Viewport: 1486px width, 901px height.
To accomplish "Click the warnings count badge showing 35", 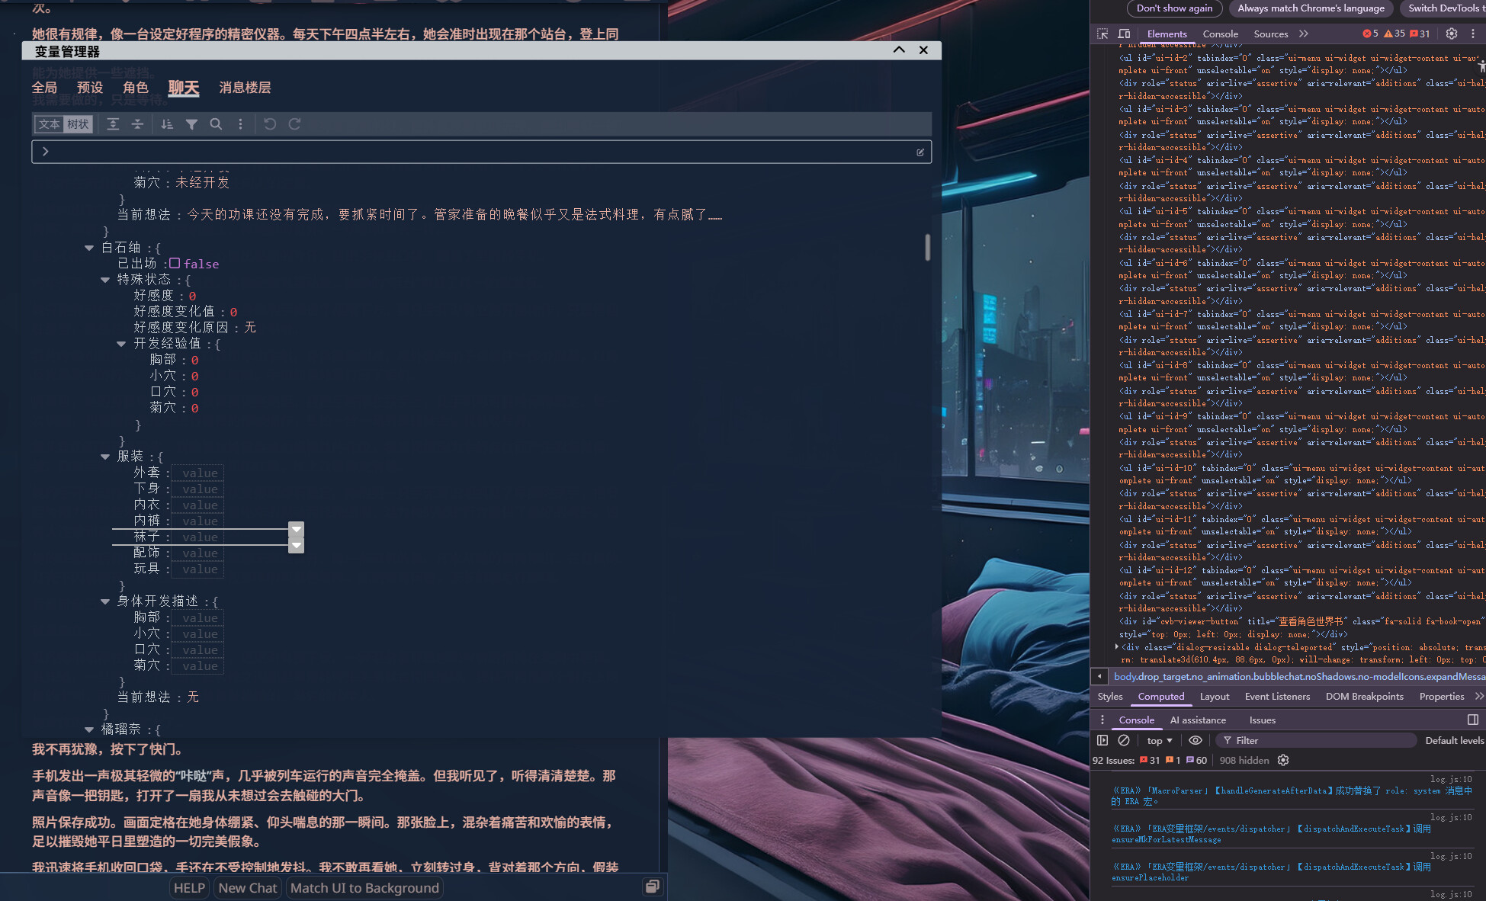I will tap(1395, 34).
